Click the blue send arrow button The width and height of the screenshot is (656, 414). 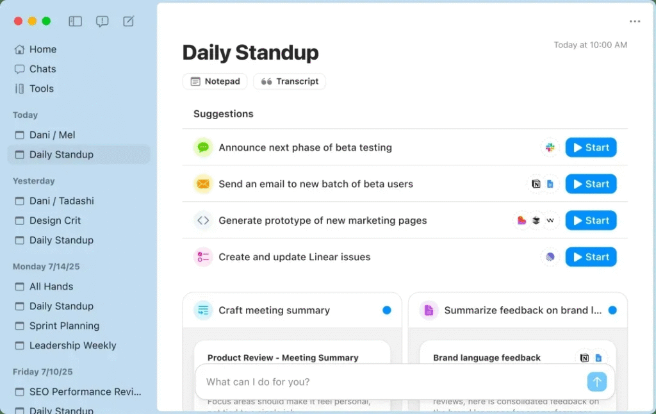596,382
